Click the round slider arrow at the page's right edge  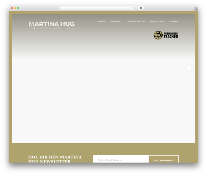pyautogui.click(x=189, y=68)
